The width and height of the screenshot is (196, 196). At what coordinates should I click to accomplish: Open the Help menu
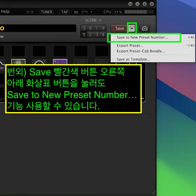coord(5,12)
